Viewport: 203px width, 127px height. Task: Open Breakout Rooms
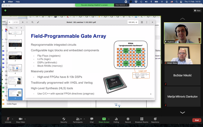click(x=142, y=120)
